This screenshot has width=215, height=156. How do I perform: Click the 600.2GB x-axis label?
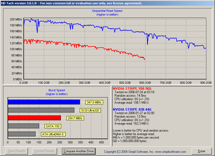coord(145,83)
